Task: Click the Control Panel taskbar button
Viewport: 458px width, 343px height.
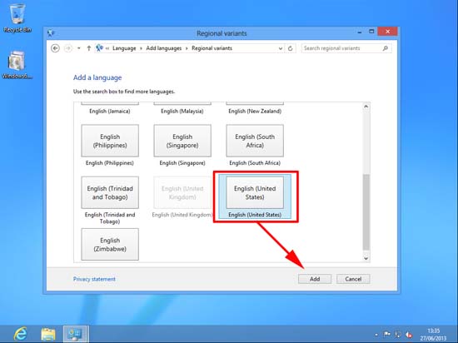Action: click(x=75, y=334)
